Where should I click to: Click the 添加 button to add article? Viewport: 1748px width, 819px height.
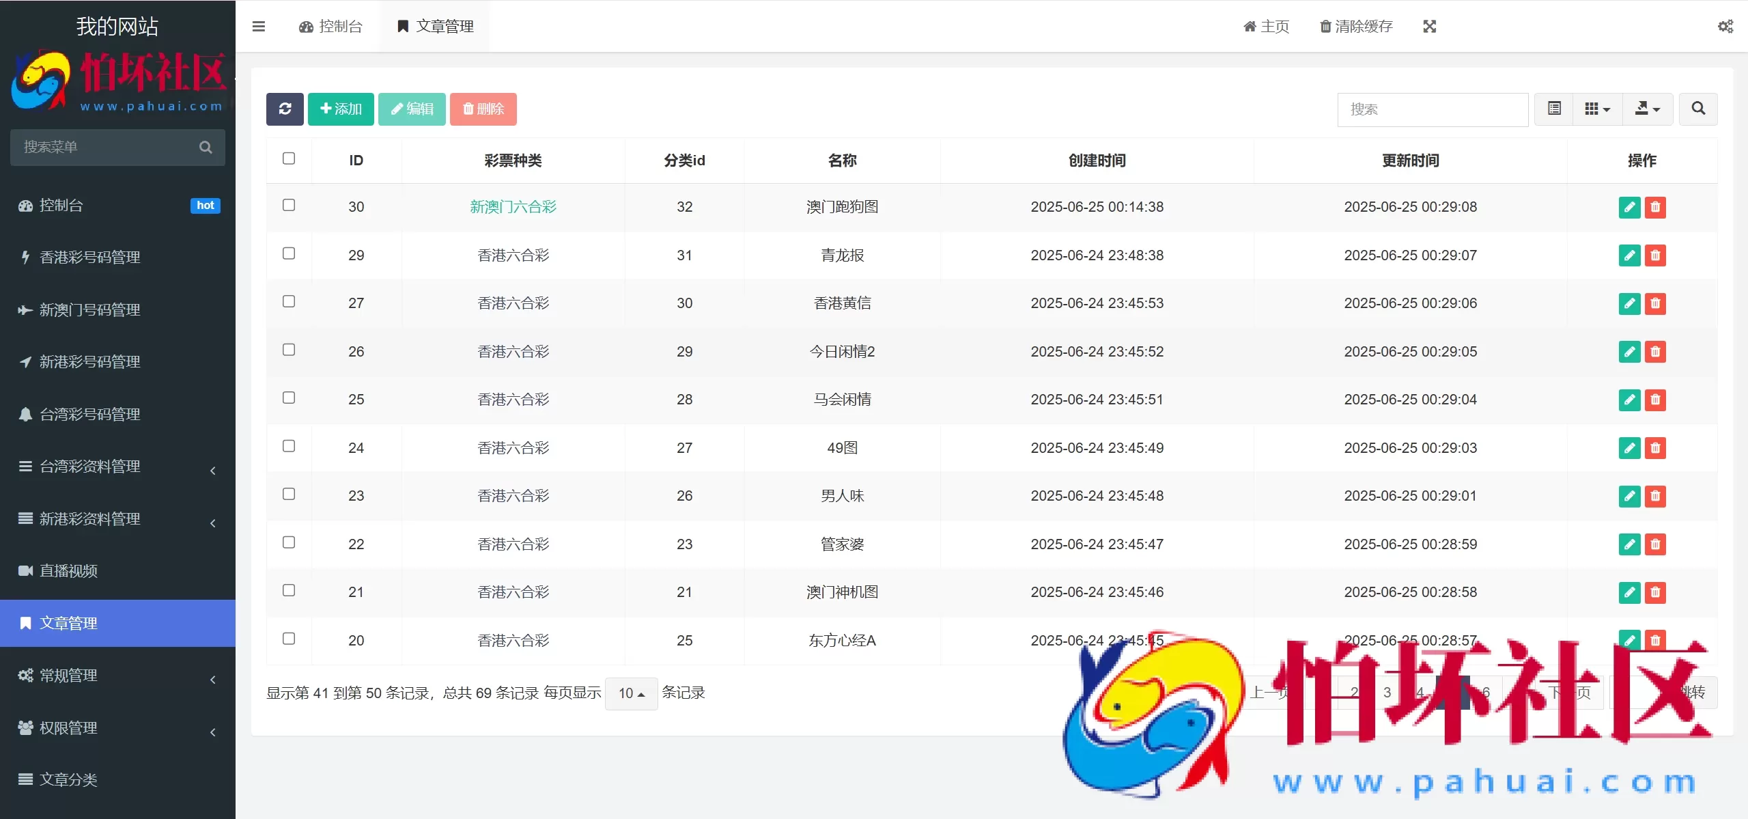[x=340, y=109]
